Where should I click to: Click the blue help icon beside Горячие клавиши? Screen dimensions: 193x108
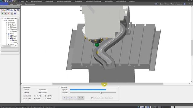184,4
